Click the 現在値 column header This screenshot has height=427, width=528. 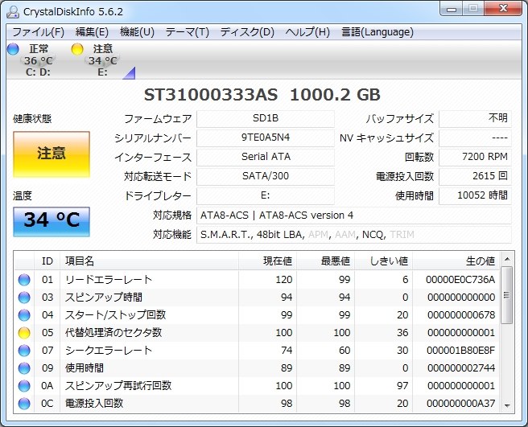[x=267, y=261]
